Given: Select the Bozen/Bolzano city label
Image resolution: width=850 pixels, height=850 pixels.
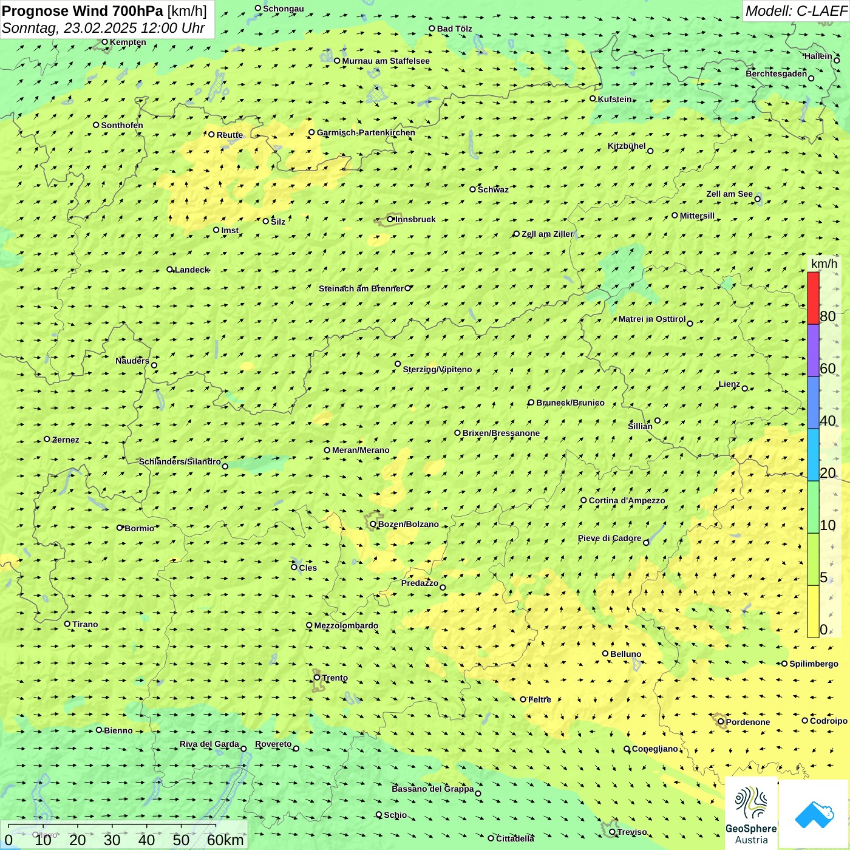Looking at the screenshot, I should [409, 525].
